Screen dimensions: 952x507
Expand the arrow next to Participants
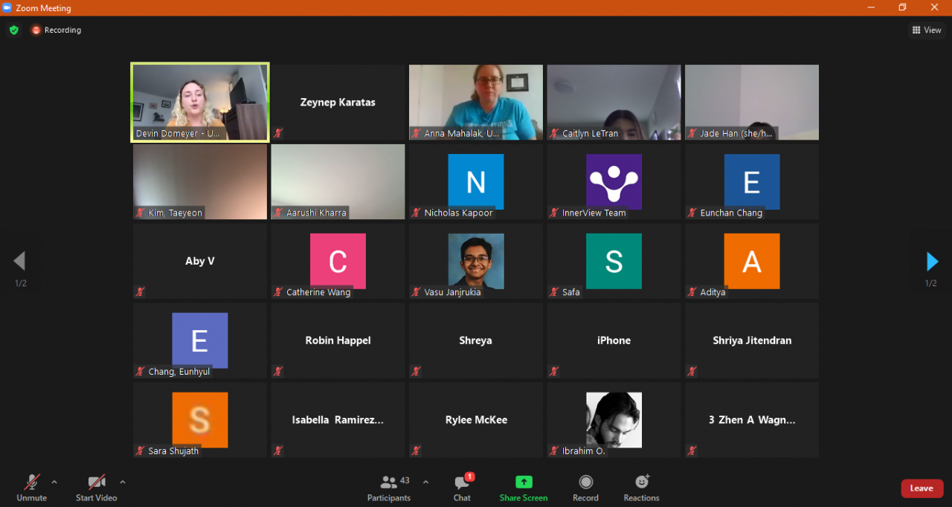[x=425, y=482]
